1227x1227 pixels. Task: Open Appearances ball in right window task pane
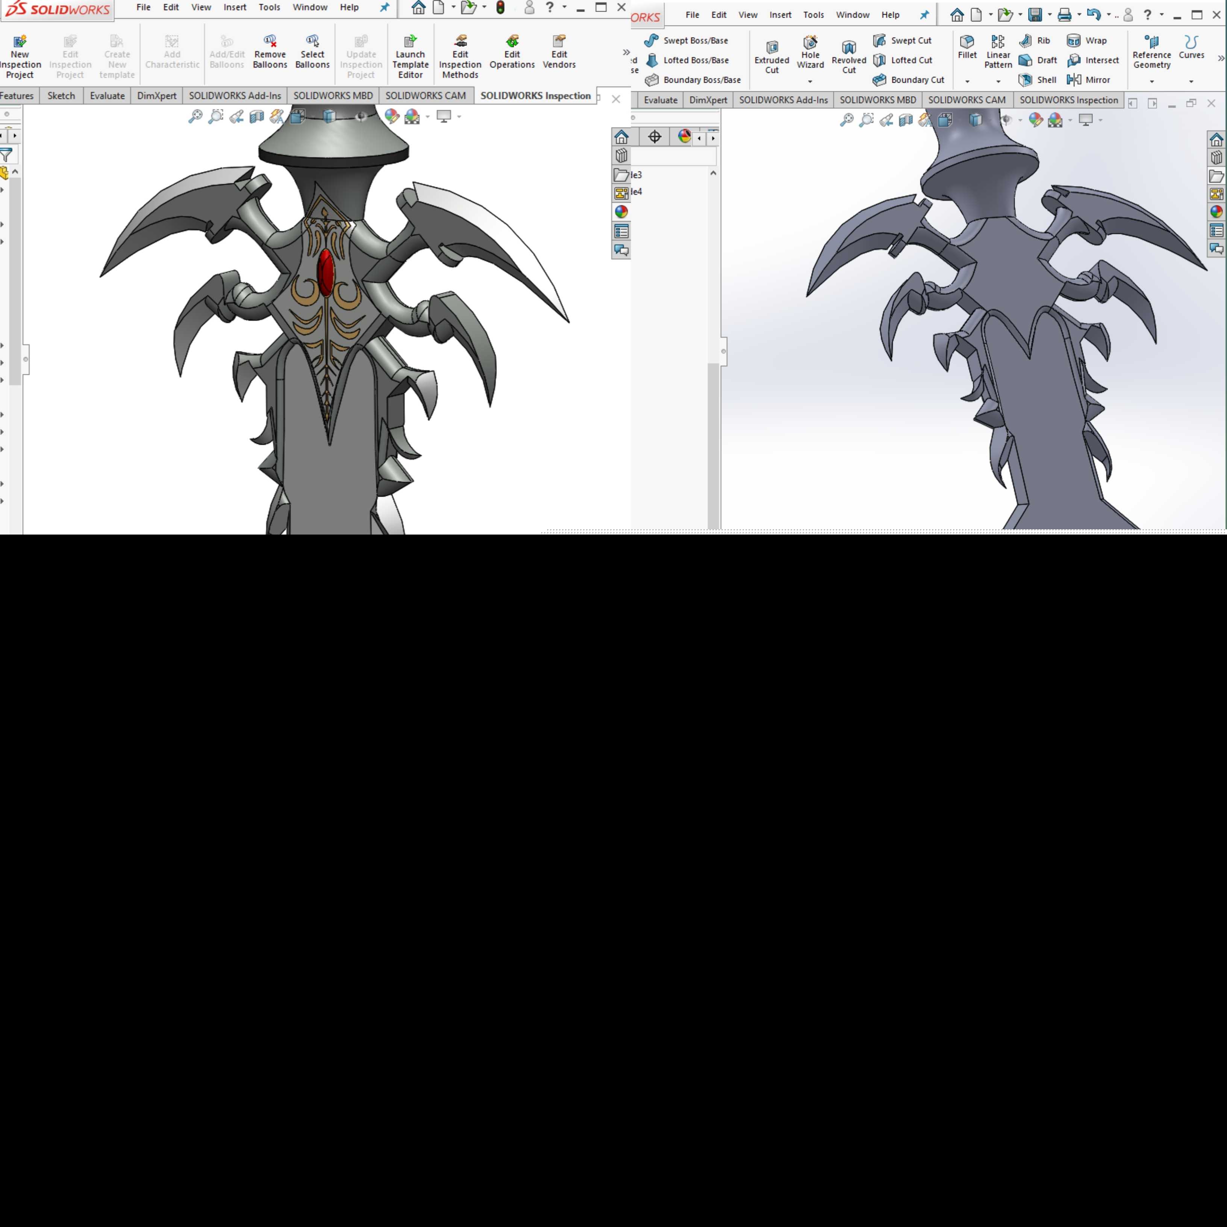(x=1216, y=212)
